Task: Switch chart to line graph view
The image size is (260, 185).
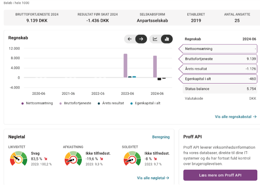Action: click(155, 39)
